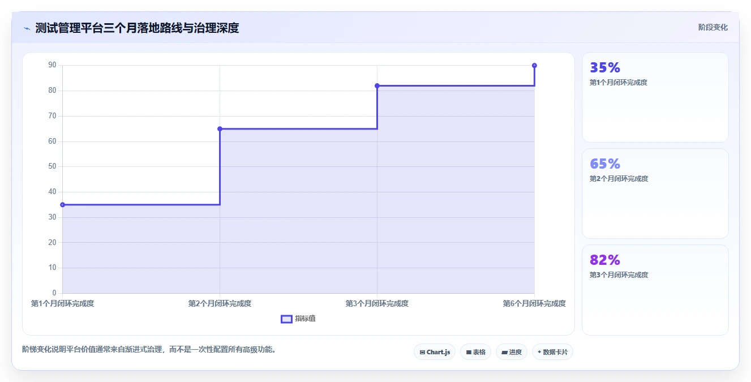Click the 第6个月闭环完成度 x-axis label
The image size is (751, 382).
[x=534, y=303]
